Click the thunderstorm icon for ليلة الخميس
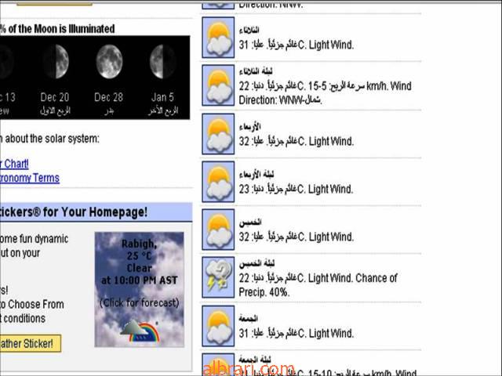This screenshot has width=502, height=376. point(218,277)
